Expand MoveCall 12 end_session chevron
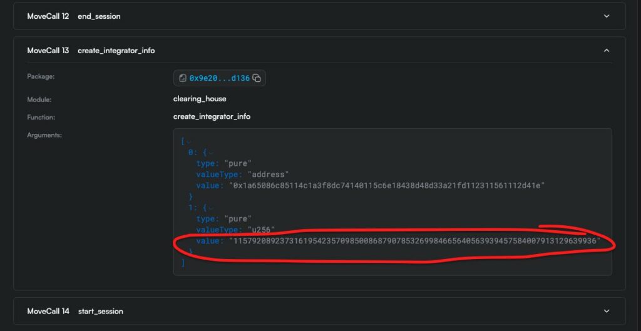Viewport: 641px width, 331px height. [607, 16]
